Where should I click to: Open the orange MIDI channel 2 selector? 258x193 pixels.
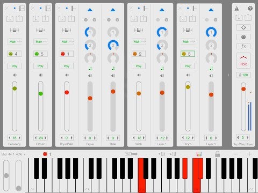pyautogui.click(x=139, y=54)
